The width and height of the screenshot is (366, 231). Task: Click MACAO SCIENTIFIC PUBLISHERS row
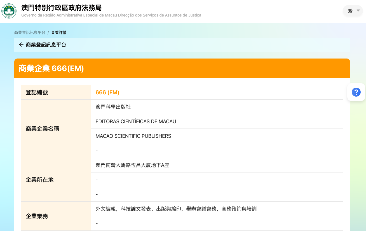(133, 136)
